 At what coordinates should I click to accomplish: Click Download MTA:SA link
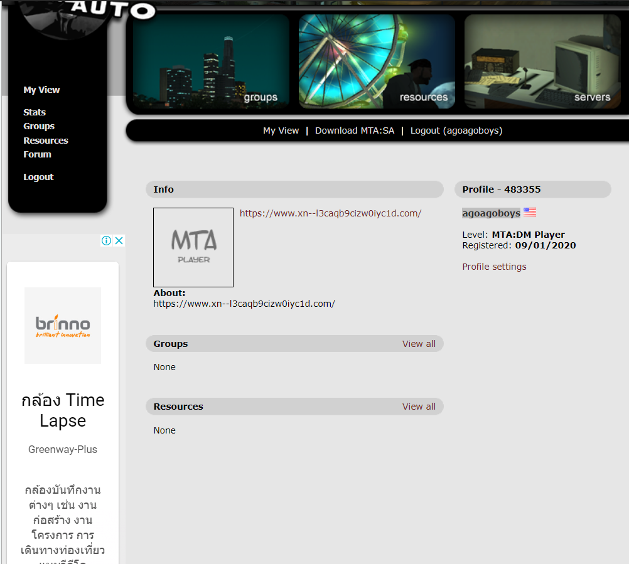(x=355, y=130)
